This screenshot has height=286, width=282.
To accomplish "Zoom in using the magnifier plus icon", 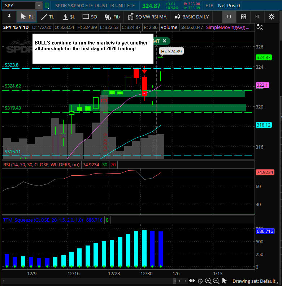I will point(208,281).
